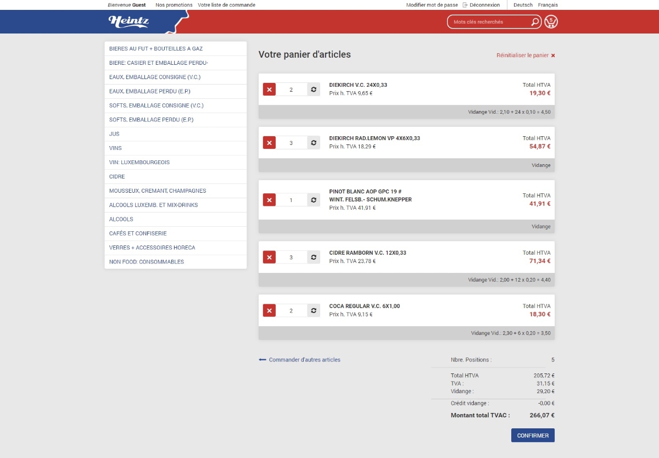
Task: Open BIERES AU FUT + BOUTEILLES A GAZ category
Action: point(176,49)
